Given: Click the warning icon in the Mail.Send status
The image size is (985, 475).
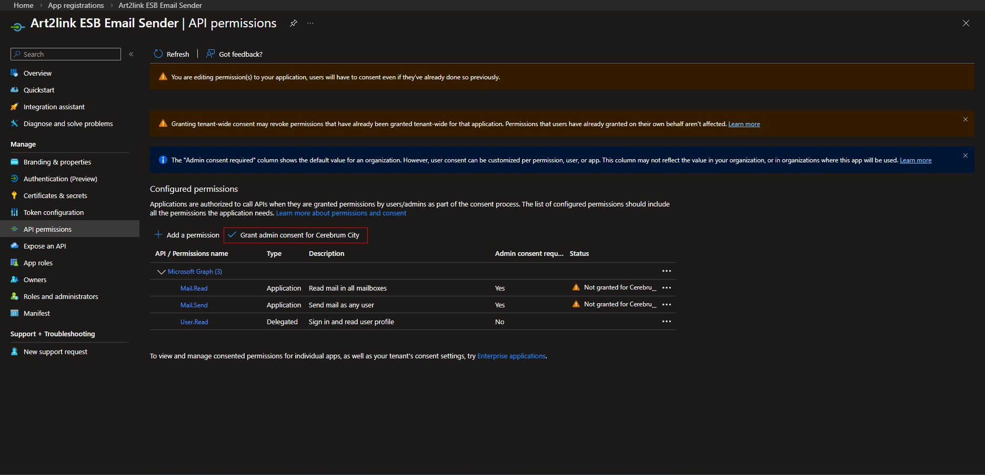Looking at the screenshot, I should 576,304.
